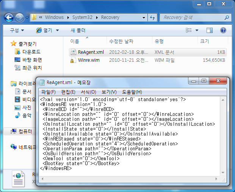Expand arrow after Windows breadcrumb
Viewport: 235px width, 192px height.
68,18
